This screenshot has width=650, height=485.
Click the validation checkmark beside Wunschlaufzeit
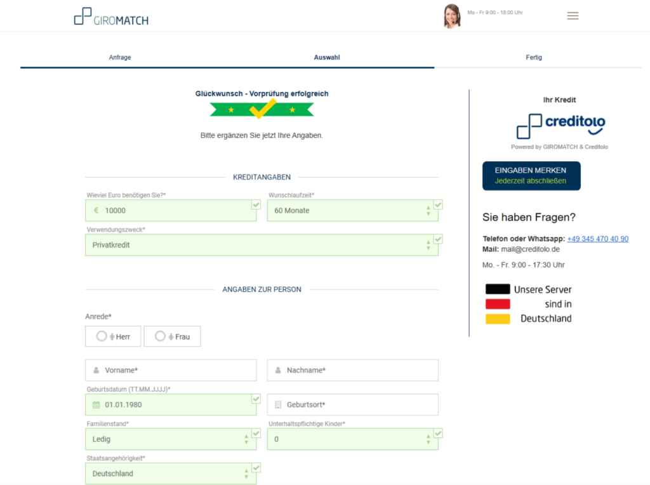coord(438,204)
